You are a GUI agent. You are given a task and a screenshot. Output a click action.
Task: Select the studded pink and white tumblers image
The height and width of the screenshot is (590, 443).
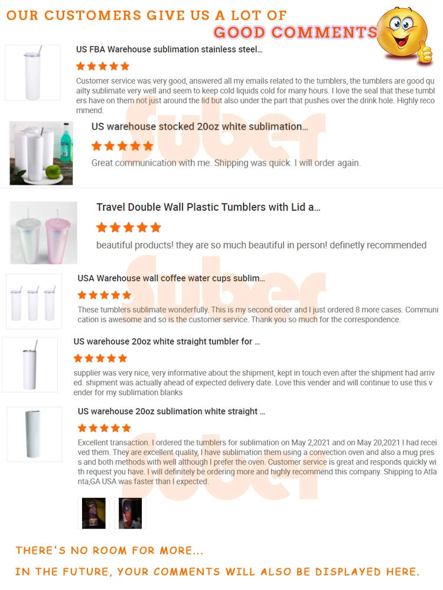tap(44, 233)
